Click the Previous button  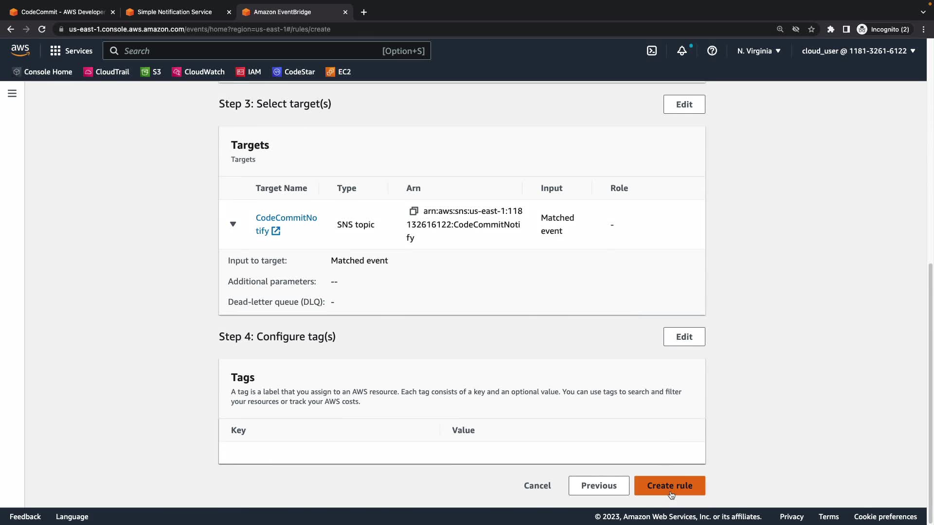click(598, 486)
